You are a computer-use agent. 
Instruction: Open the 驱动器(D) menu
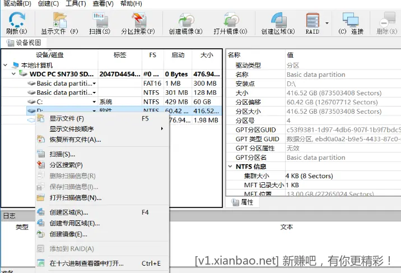click(17, 3)
